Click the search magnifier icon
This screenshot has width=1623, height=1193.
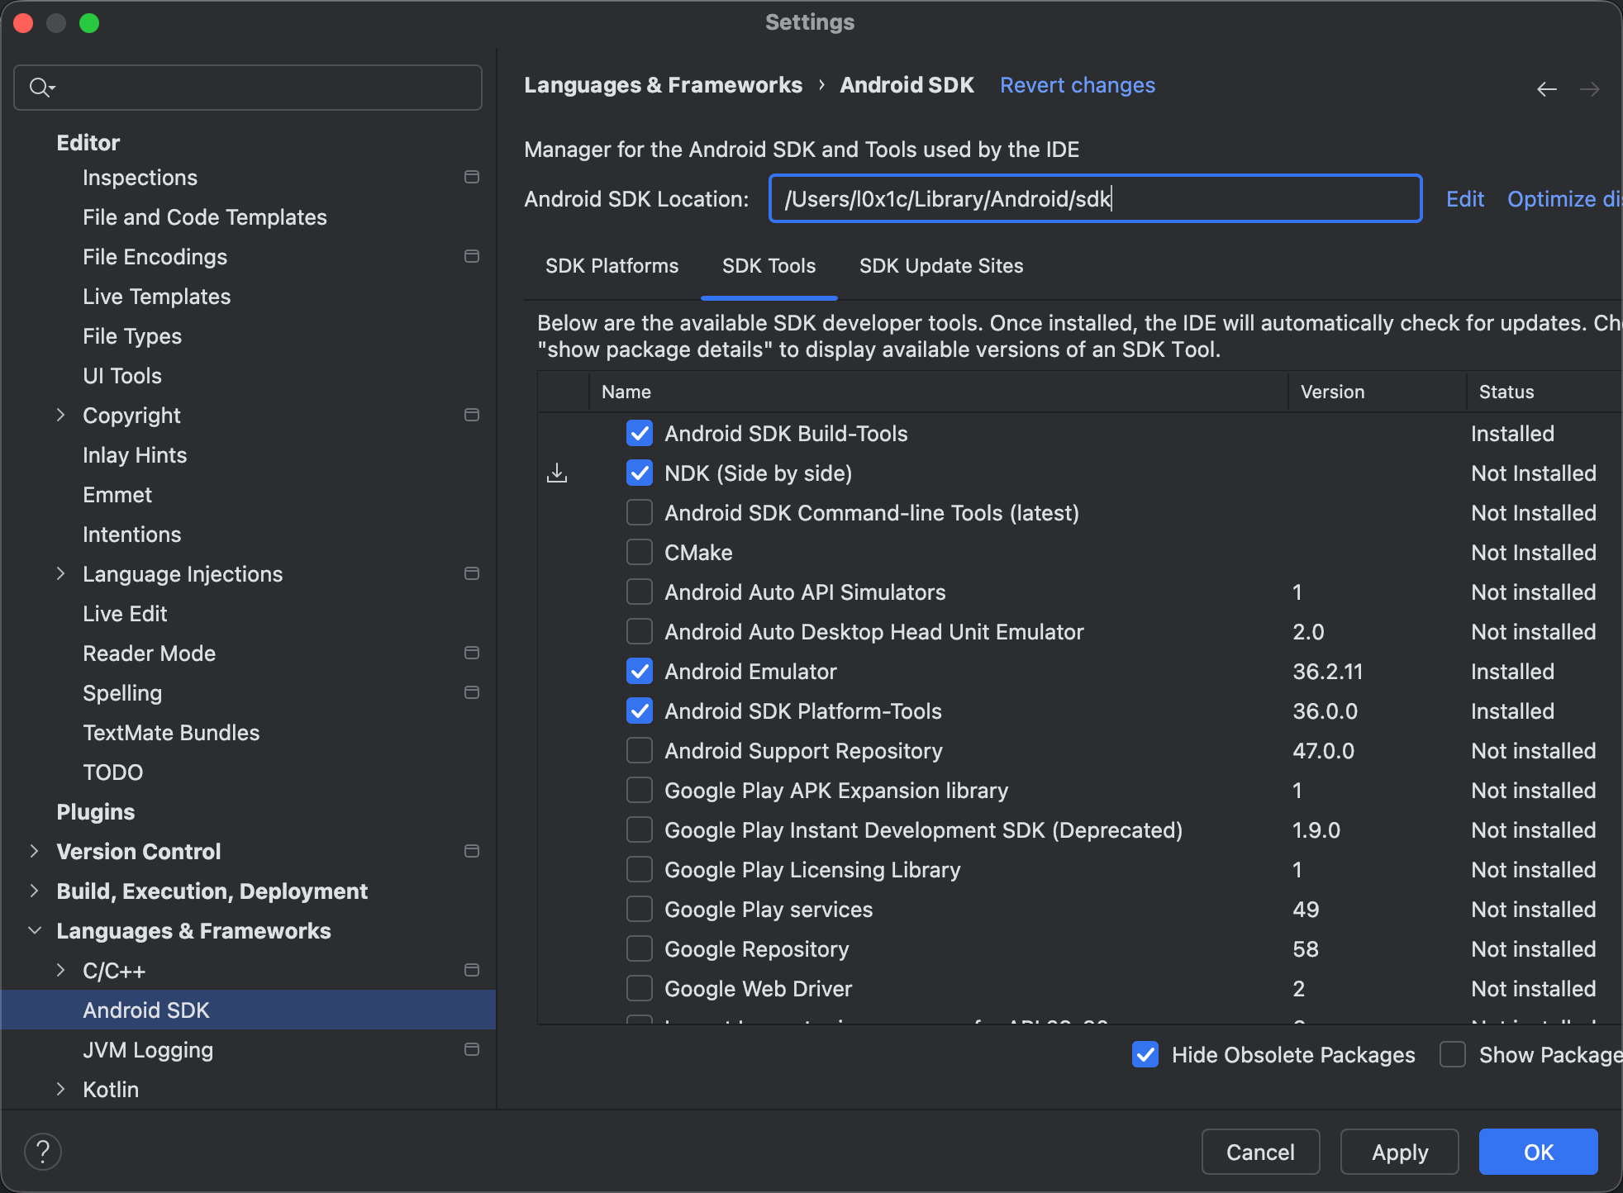tap(40, 87)
